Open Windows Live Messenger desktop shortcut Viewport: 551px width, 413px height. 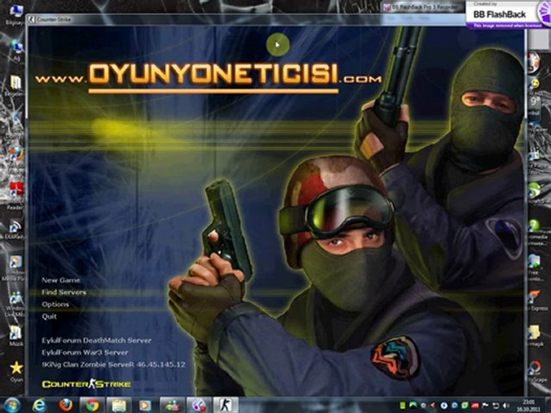(15, 303)
